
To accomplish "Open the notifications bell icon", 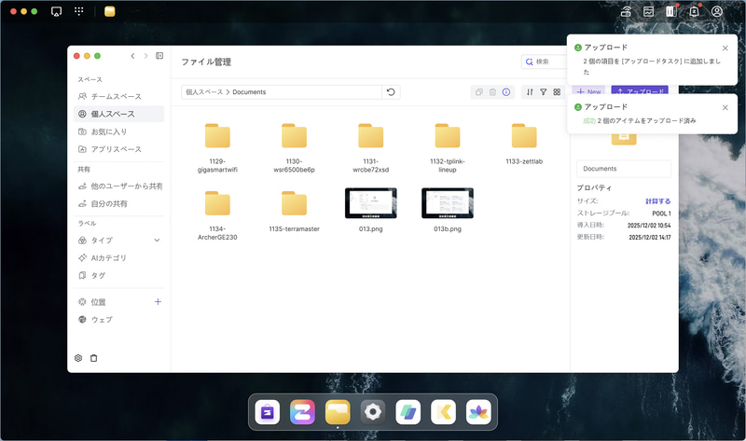I will [694, 11].
